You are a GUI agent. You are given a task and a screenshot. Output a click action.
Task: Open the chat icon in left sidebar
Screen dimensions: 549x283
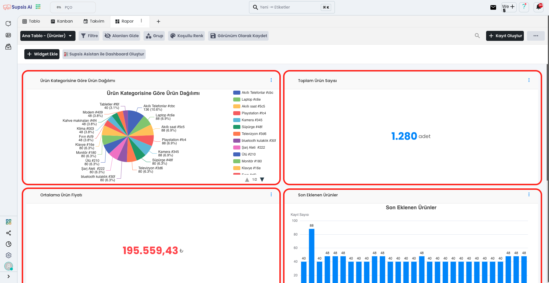coord(8,23)
